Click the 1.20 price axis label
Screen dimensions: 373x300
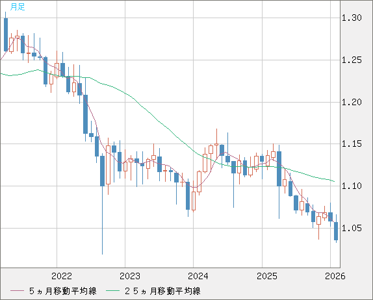pos(352,102)
